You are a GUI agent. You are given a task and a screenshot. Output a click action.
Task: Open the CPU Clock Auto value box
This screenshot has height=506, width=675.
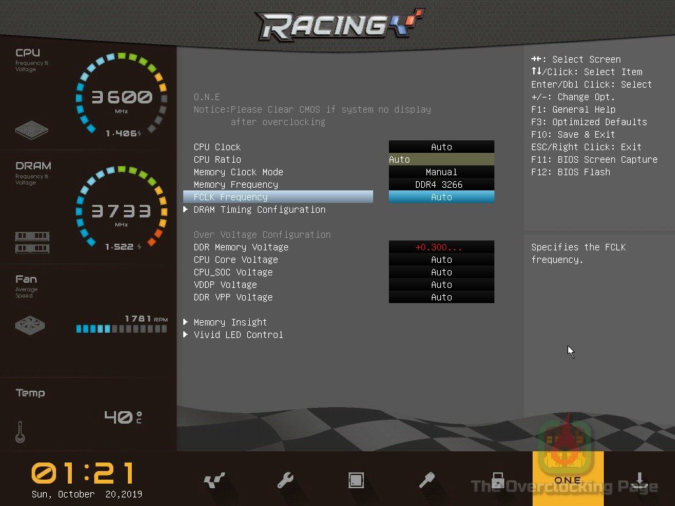coord(441,147)
